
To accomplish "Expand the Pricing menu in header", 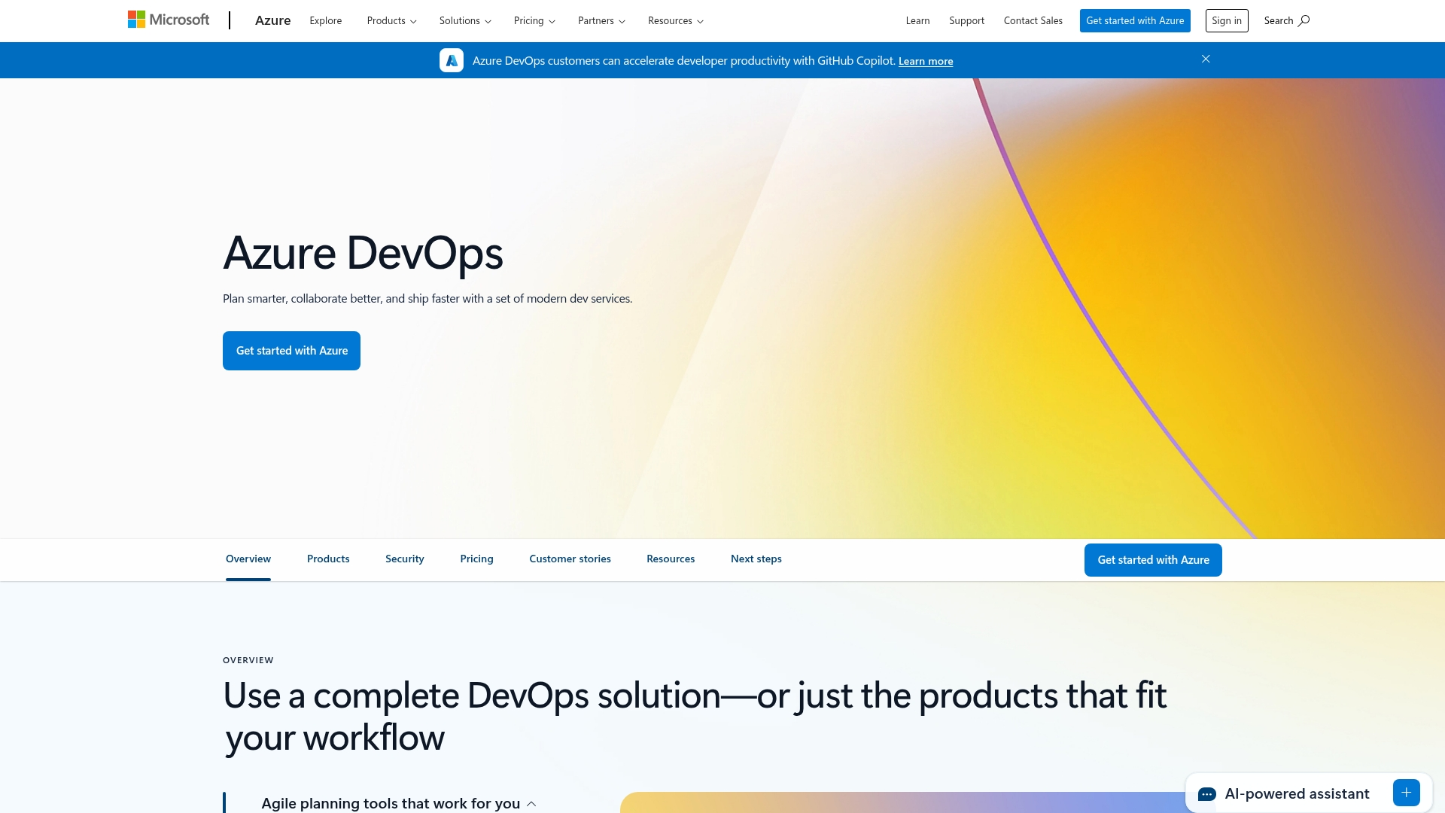I will pos(534,21).
